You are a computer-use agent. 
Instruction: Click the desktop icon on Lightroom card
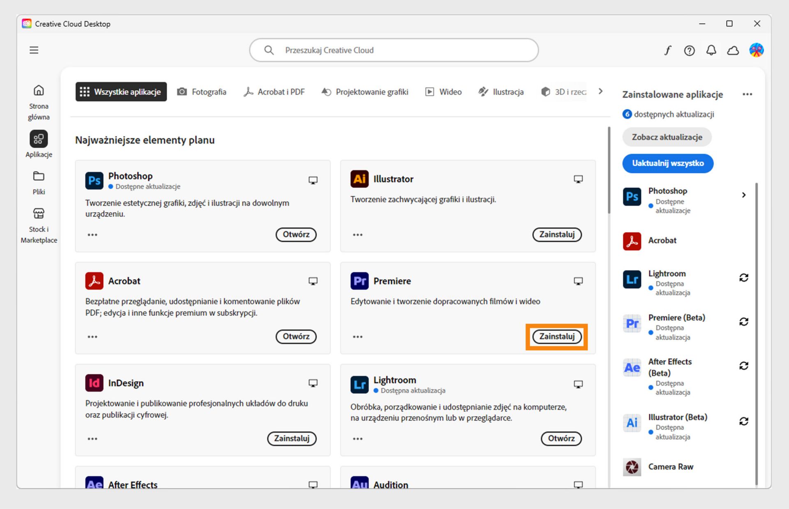[578, 384]
